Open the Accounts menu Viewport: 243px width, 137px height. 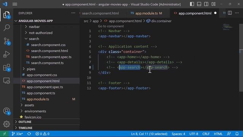click(x=6, y=111)
